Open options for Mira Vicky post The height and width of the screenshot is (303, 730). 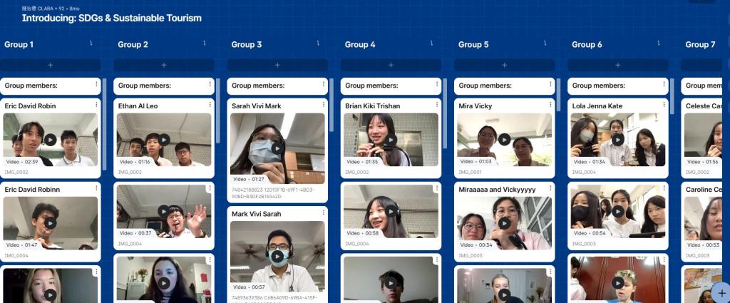(550, 106)
